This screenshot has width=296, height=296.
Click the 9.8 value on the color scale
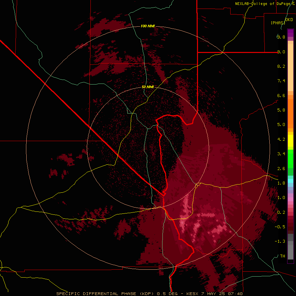click(281, 37)
